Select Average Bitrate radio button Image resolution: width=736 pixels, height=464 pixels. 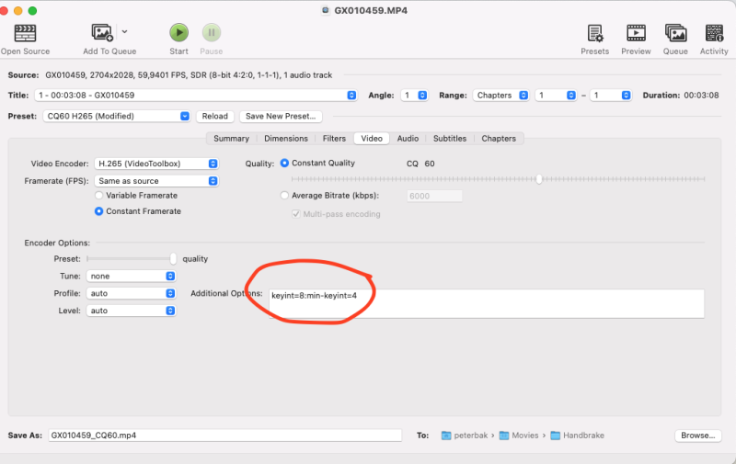pos(284,196)
